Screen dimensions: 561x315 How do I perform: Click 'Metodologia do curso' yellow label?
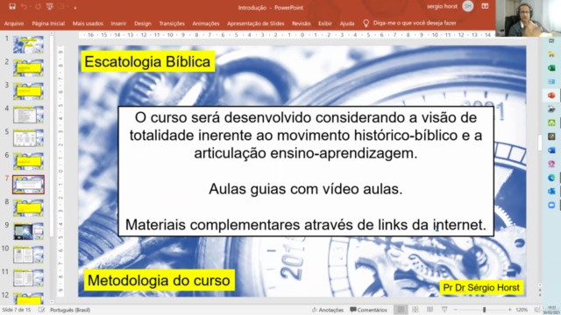(x=159, y=280)
